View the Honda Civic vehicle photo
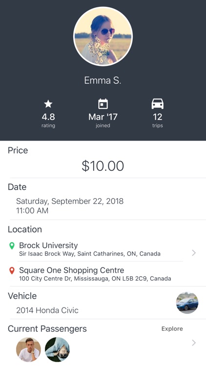The height and width of the screenshot is (366, 206). coord(187,303)
